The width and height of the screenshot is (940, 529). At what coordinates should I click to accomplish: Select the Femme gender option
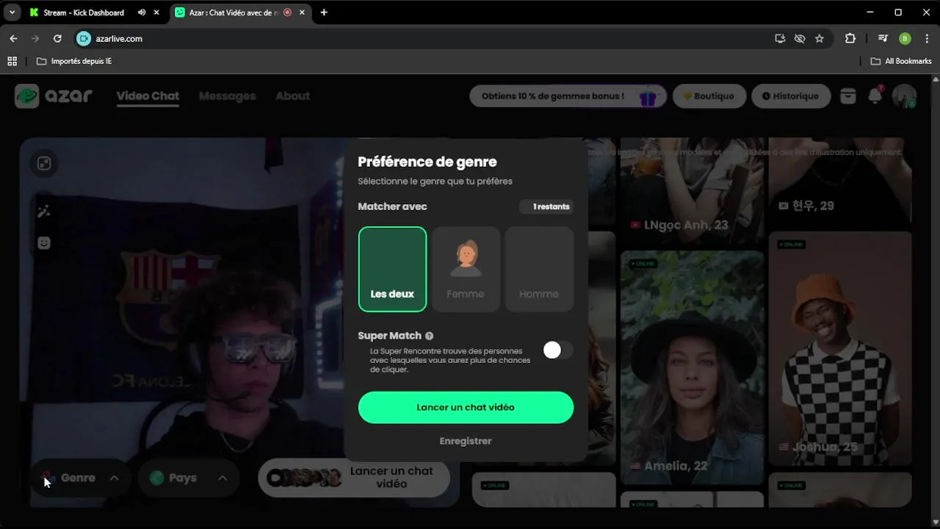[x=466, y=269]
